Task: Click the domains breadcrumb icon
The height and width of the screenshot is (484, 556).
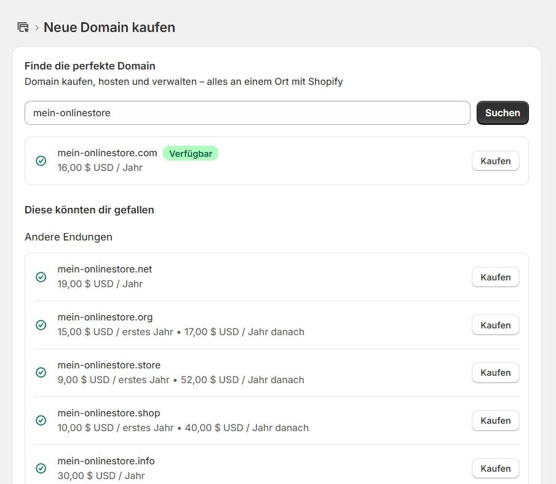Action: 23,27
